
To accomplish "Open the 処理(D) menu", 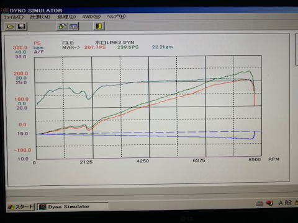I will pos(66,17).
